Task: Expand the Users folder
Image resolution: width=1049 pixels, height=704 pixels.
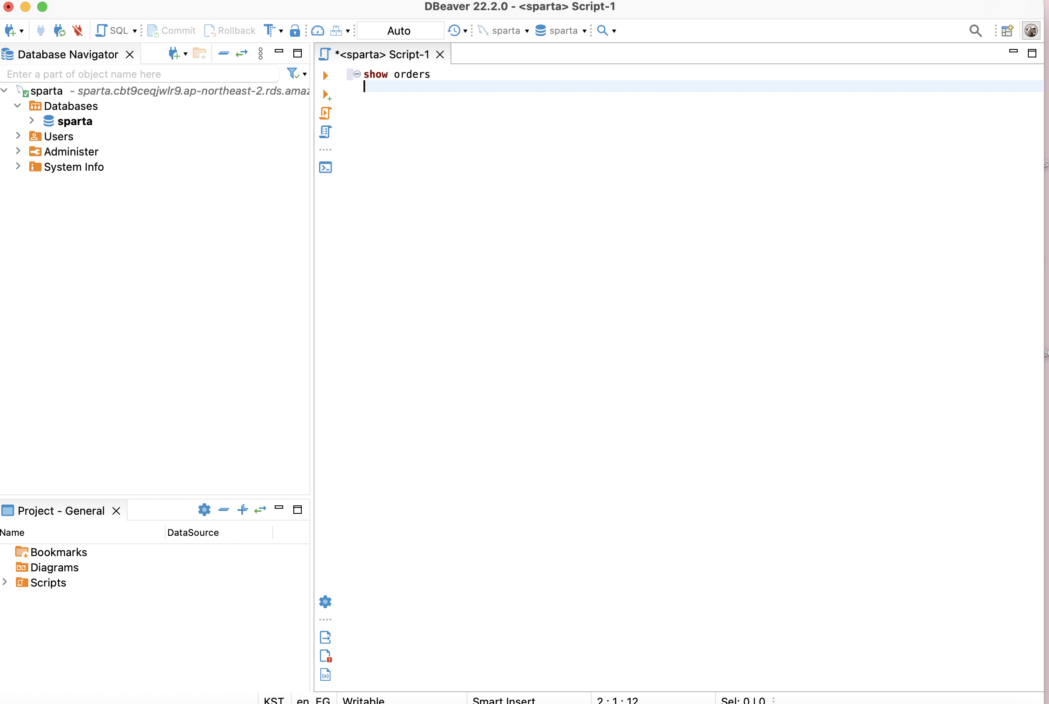Action: 18,136
